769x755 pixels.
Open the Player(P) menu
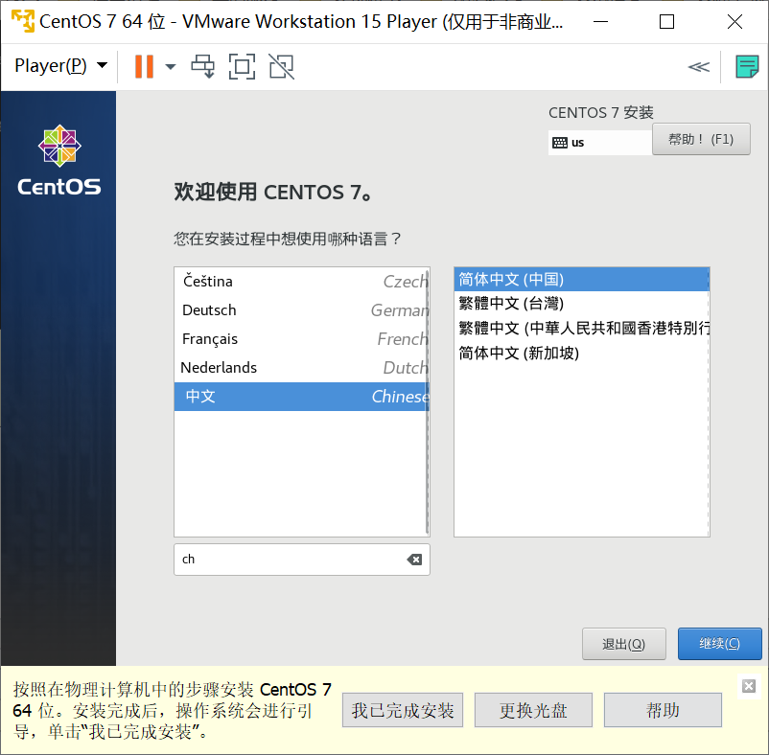[x=60, y=66]
